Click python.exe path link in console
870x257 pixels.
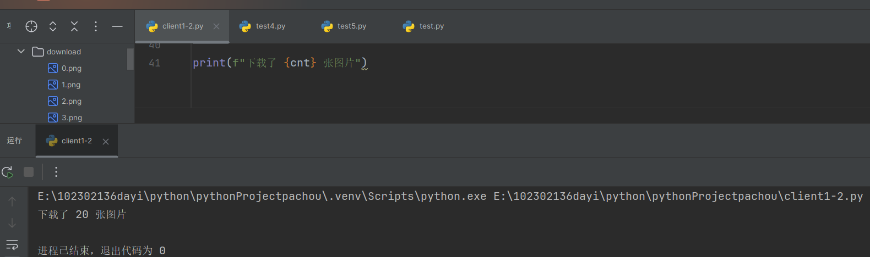262,197
